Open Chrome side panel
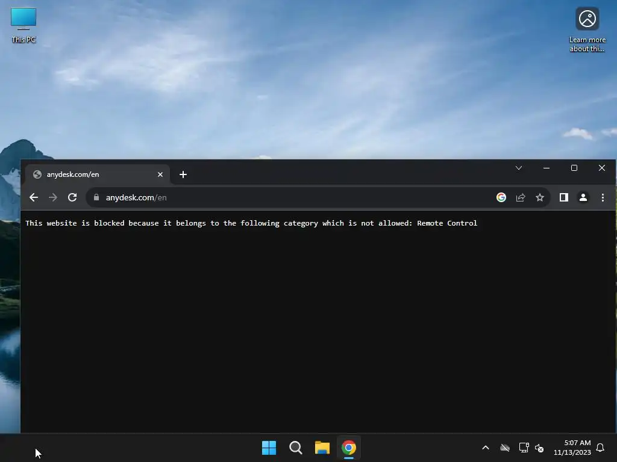617x462 pixels. (564, 197)
